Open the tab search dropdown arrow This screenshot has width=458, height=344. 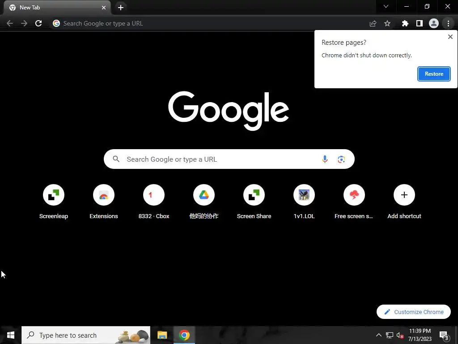click(x=386, y=6)
